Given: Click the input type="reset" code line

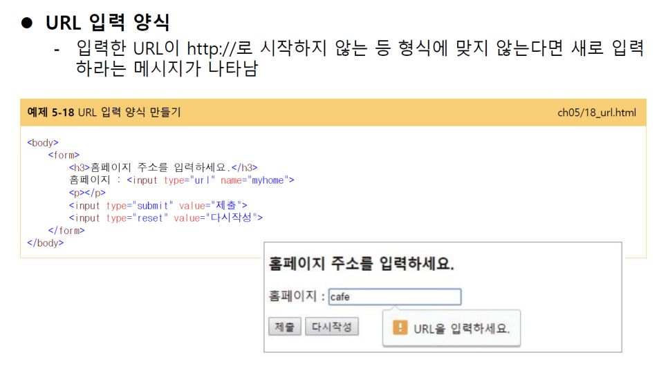Looking at the screenshot, I should [x=166, y=218].
